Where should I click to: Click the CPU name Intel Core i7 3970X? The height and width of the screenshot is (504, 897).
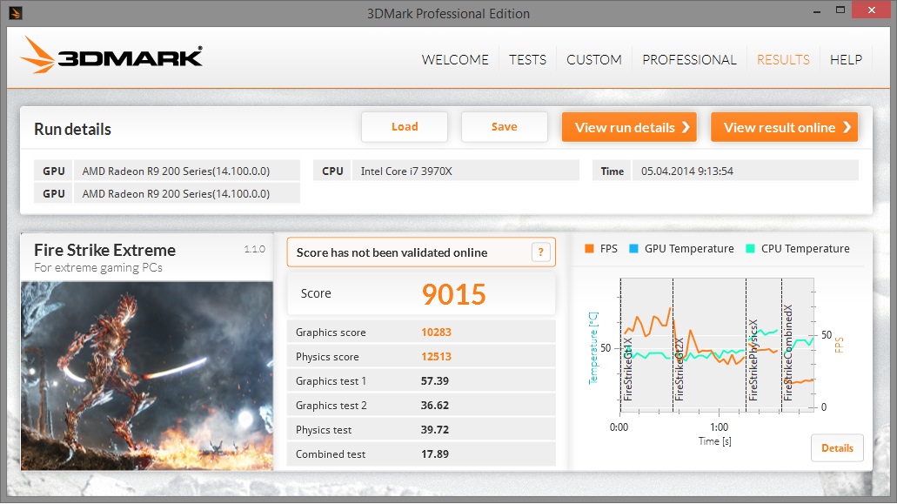pyautogui.click(x=406, y=171)
